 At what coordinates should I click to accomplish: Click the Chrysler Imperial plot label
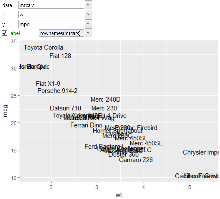coord(201,153)
